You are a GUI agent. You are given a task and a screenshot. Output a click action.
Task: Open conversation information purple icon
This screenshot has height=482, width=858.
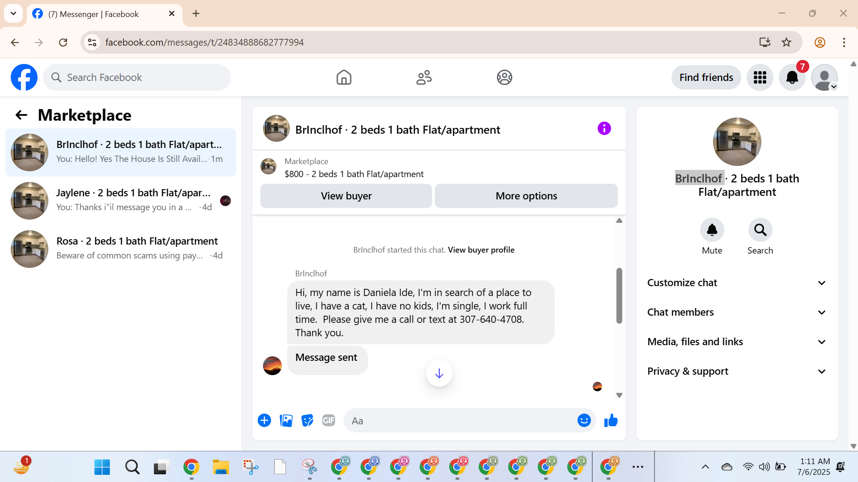pyautogui.click(x=604, y=128)
